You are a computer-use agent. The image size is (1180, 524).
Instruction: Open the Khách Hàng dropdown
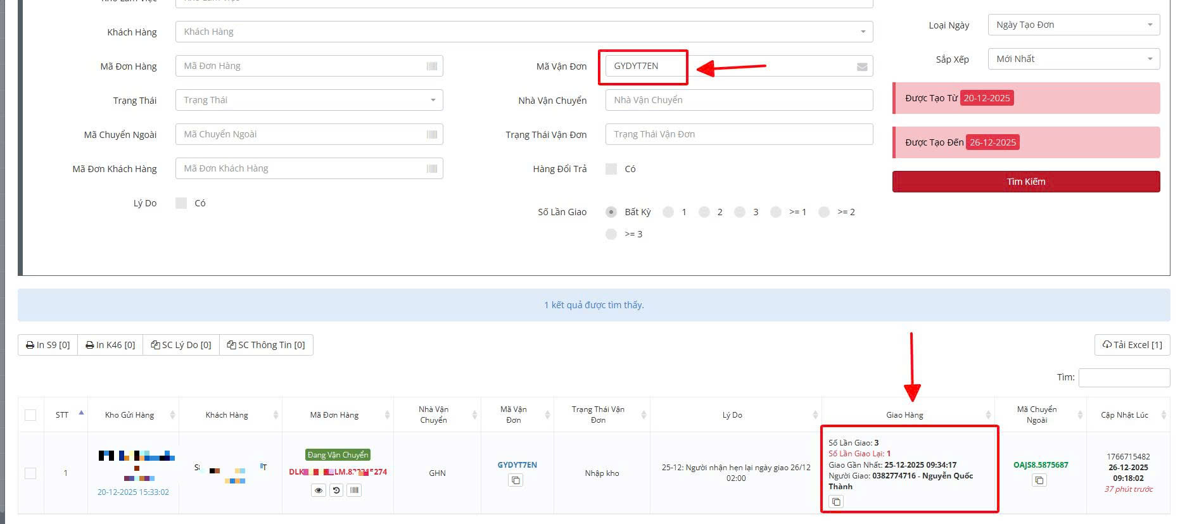(524, 32)
